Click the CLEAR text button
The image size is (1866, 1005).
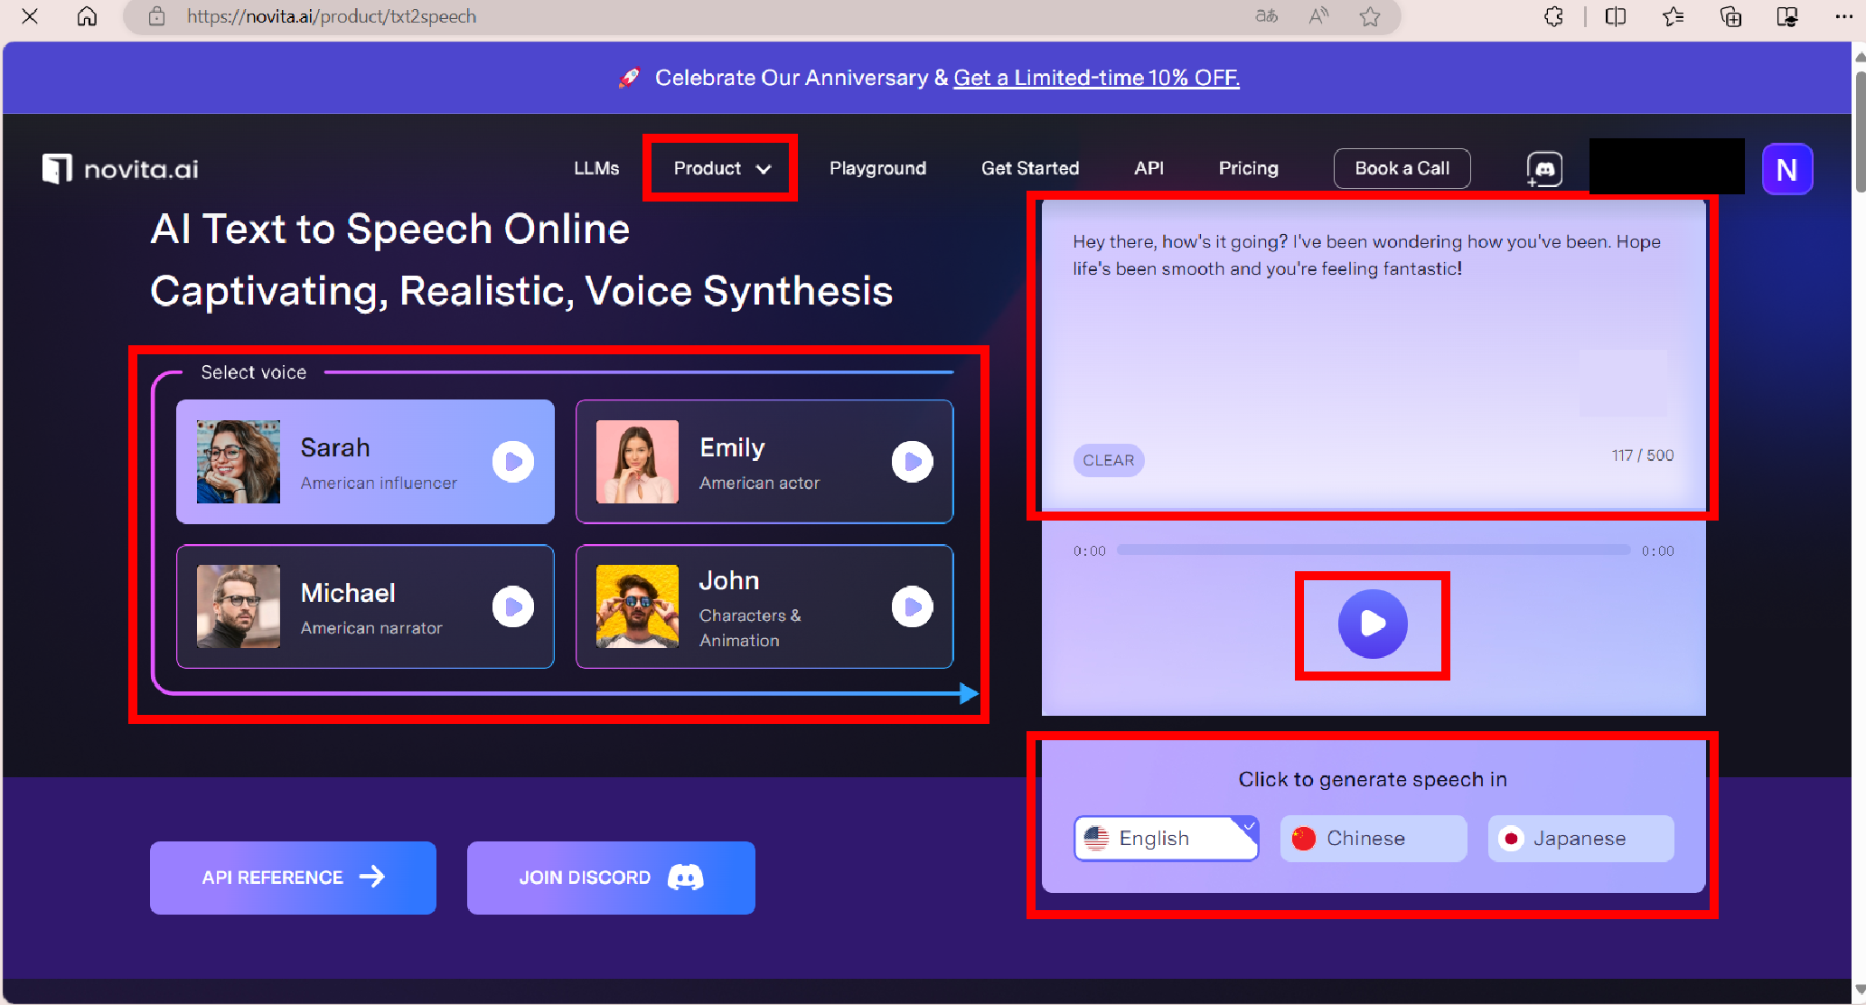[x=1108, y=460]
